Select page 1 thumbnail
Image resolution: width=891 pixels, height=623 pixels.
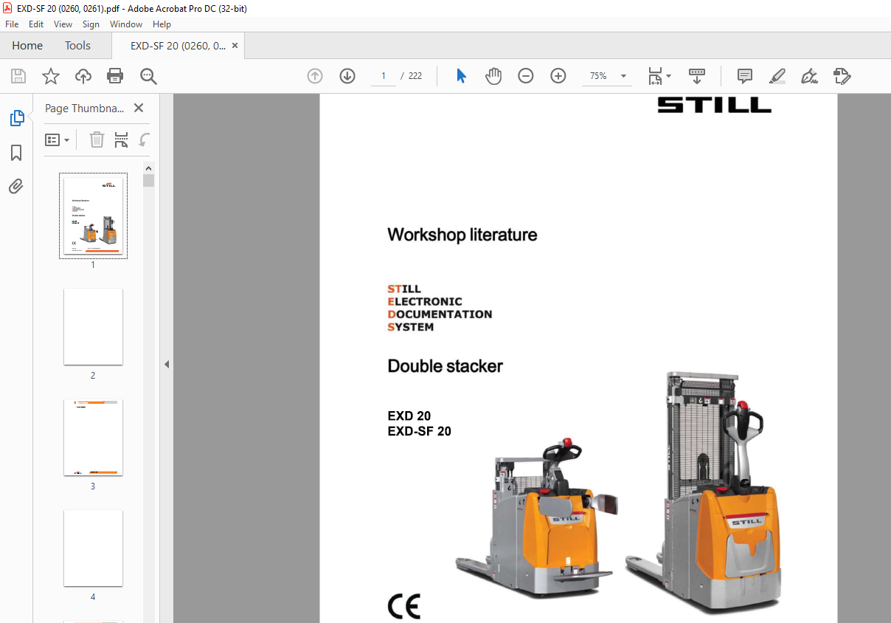point(93,216)
